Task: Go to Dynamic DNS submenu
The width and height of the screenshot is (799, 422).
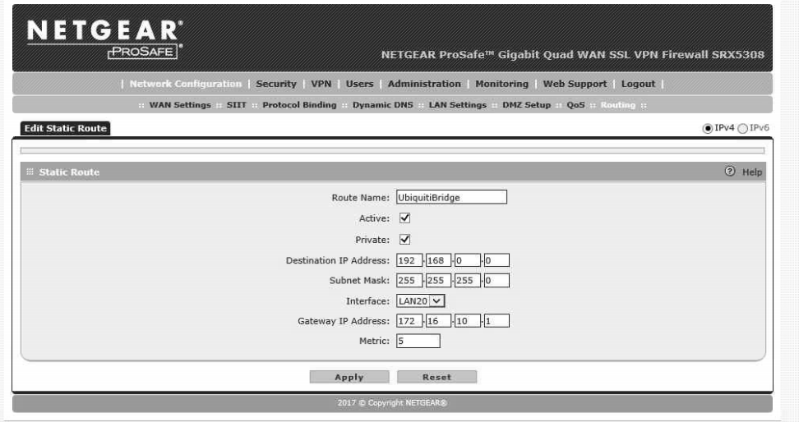Action: [383, 105]
